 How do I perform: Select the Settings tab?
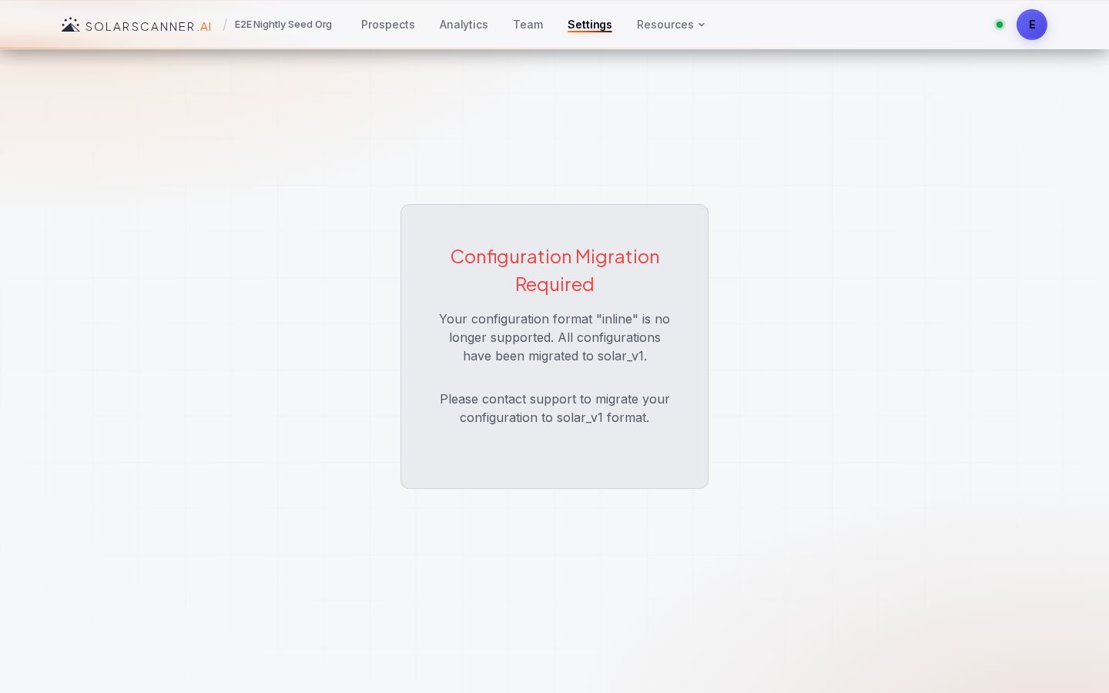tap(590, 25)
